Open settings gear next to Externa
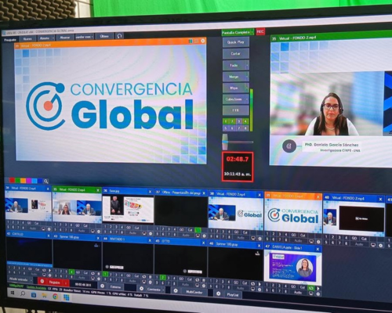Screen dimensions: 392x313 (103, 286)
